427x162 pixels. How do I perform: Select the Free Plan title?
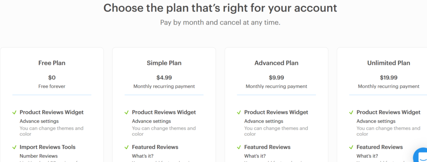[52, 63]
